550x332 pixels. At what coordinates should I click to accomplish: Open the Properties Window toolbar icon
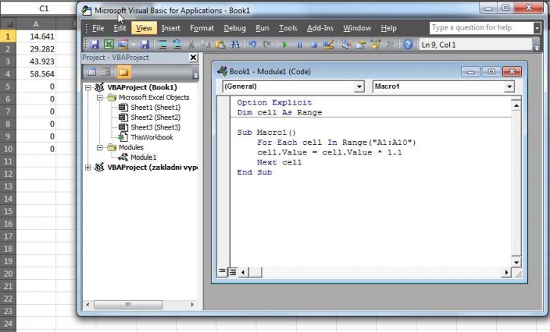pos(361,45)
